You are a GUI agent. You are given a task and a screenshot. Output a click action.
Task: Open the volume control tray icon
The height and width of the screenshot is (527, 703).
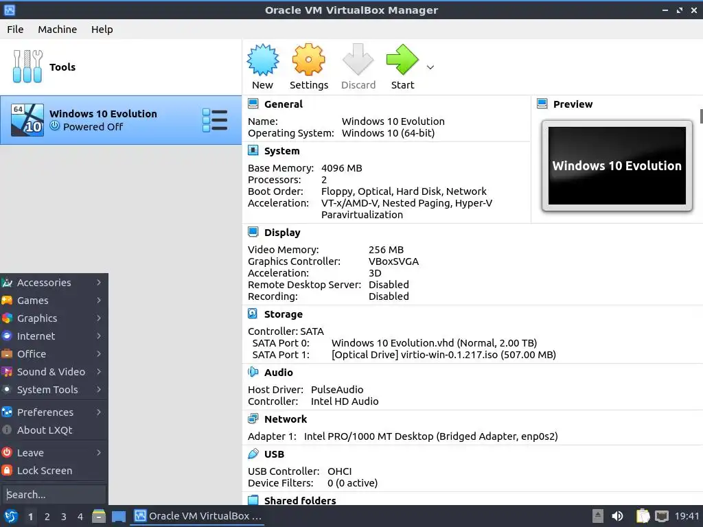click(617, 516)
